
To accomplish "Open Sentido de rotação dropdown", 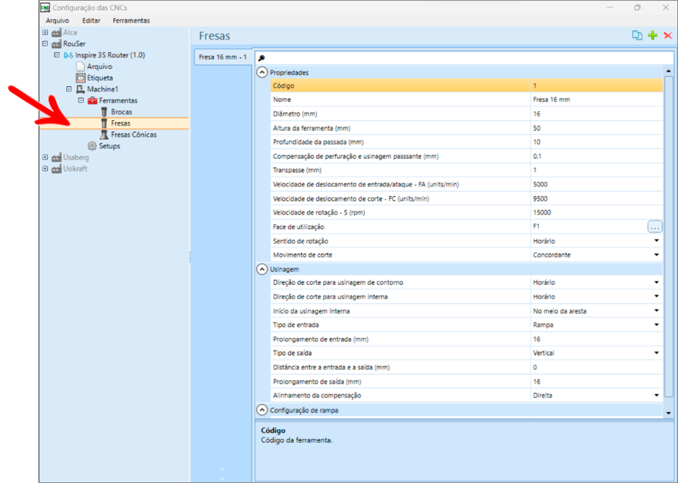I will (657, 241).
